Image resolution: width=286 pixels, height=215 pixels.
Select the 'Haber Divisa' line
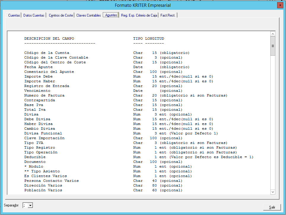(x=119, y=124)
